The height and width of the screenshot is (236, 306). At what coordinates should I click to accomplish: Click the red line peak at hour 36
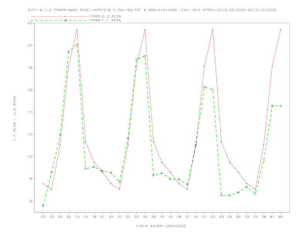pos(145,30)
